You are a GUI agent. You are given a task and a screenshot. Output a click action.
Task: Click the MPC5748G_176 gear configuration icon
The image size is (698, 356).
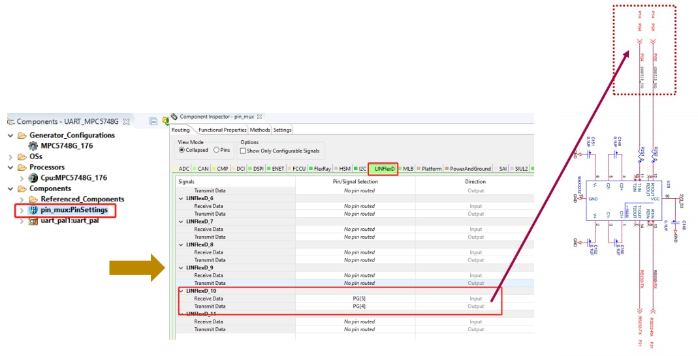33,146
